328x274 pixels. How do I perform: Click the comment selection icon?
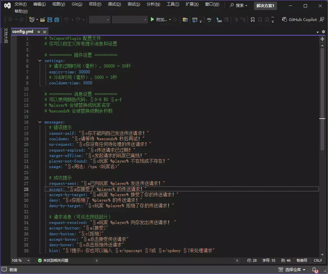(236, 20)
